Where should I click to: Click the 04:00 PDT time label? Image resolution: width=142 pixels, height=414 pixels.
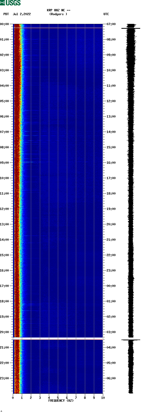pos(5,86)
